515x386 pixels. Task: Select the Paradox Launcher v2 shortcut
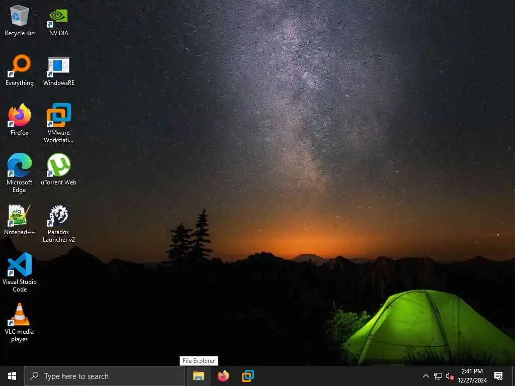pos(58,224)
